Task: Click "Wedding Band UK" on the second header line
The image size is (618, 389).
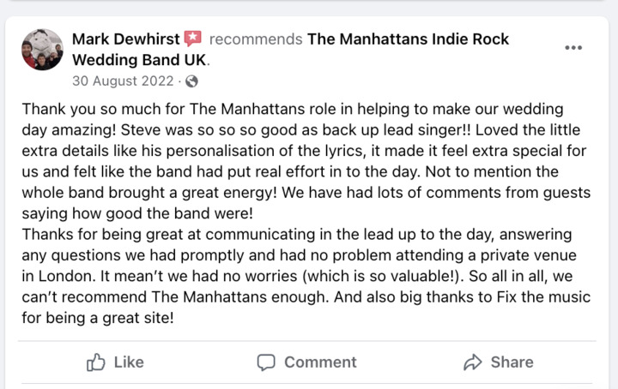Action: 139,60
